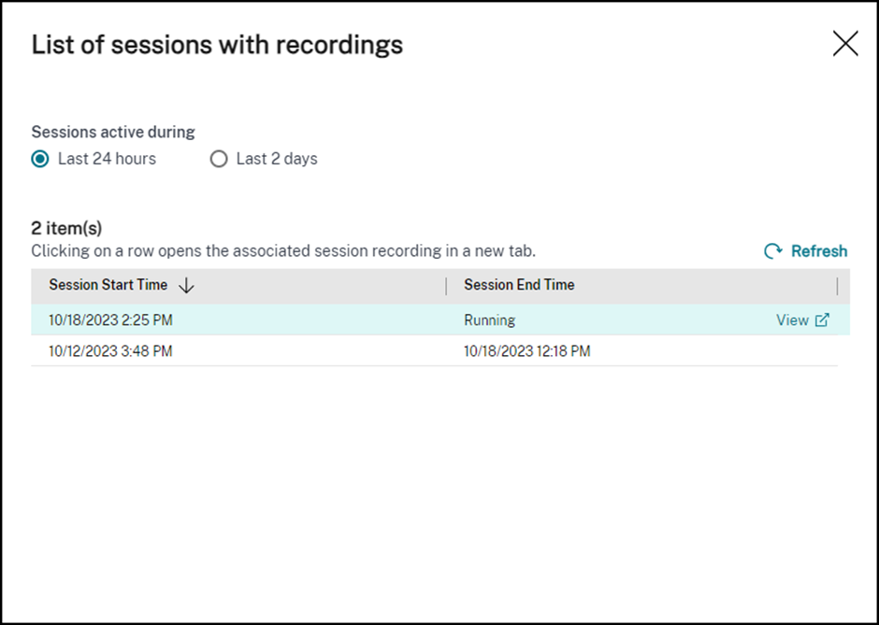
Task: Click the highlighted first session row
Action: tap(281, 320)
